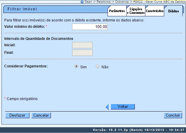This screenshot has height=133, width=186.
Task: Click the 'Intervalo de Quantidade de Documentos' heading
Action: tap(39, 39)
